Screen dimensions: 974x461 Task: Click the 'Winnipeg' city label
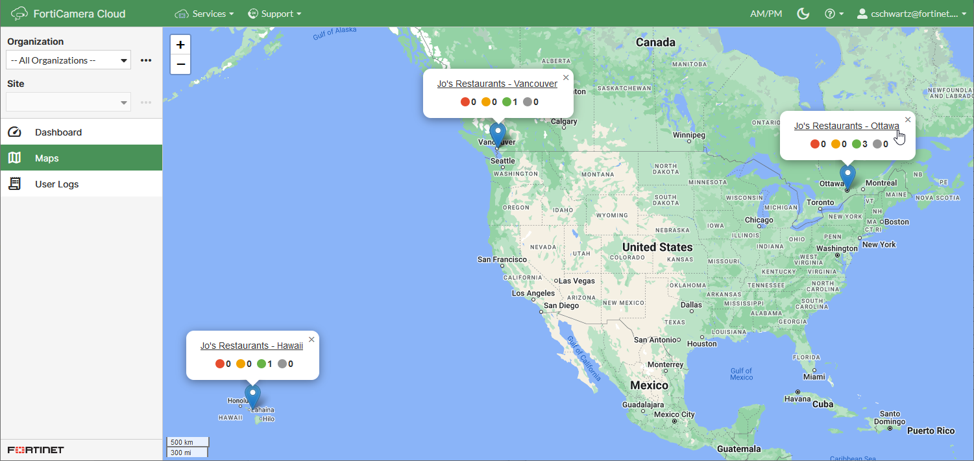[689, 136]
